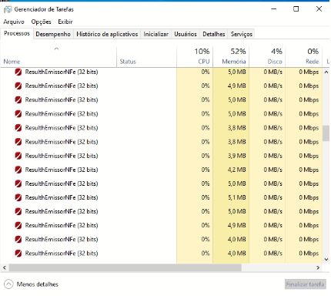Image resolution: width=331 pixels, height=296 pixels.
Task: Click the icon of the 4,2 MB ResulthEmissorNFe process
Action: (x=18, y=170)
